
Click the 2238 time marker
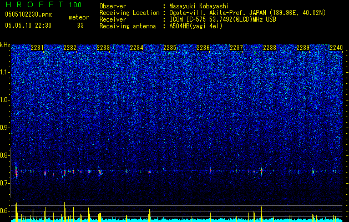(x=270, y=48)
